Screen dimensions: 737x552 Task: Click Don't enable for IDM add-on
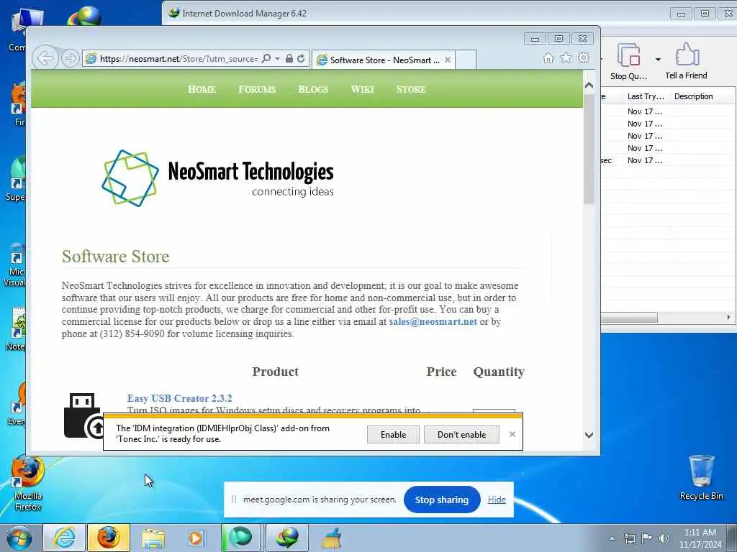point(461,435)
